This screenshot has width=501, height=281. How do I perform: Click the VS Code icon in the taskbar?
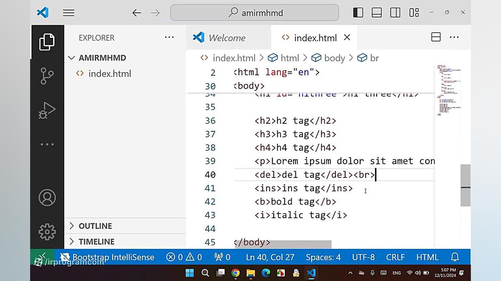click(x=312, y=273)
